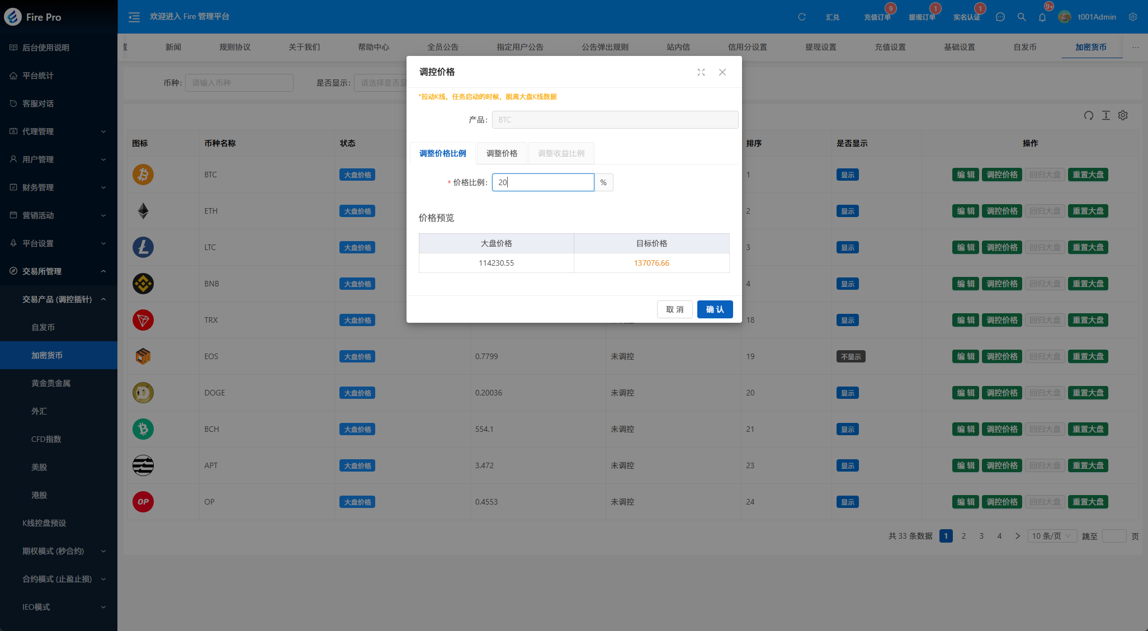Open the search magnifier in header
Screen dimensions: 1148x631
tap(1022, 17)
